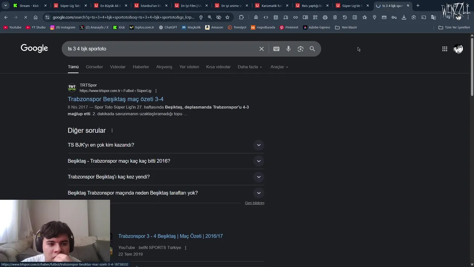Open the QR code icon in the toolbar
The width and height of the screenshot is (474, 267).
coord(315,17)
